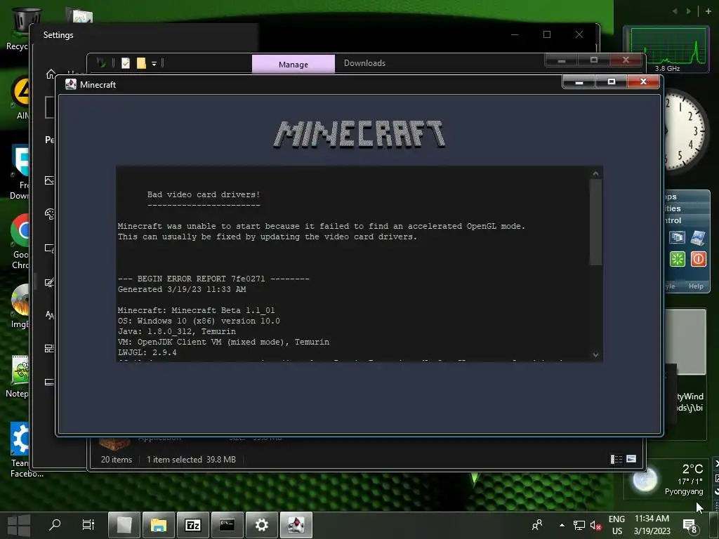Open Task View on the taskbar
719x539 pixels.
pos(88,524)
